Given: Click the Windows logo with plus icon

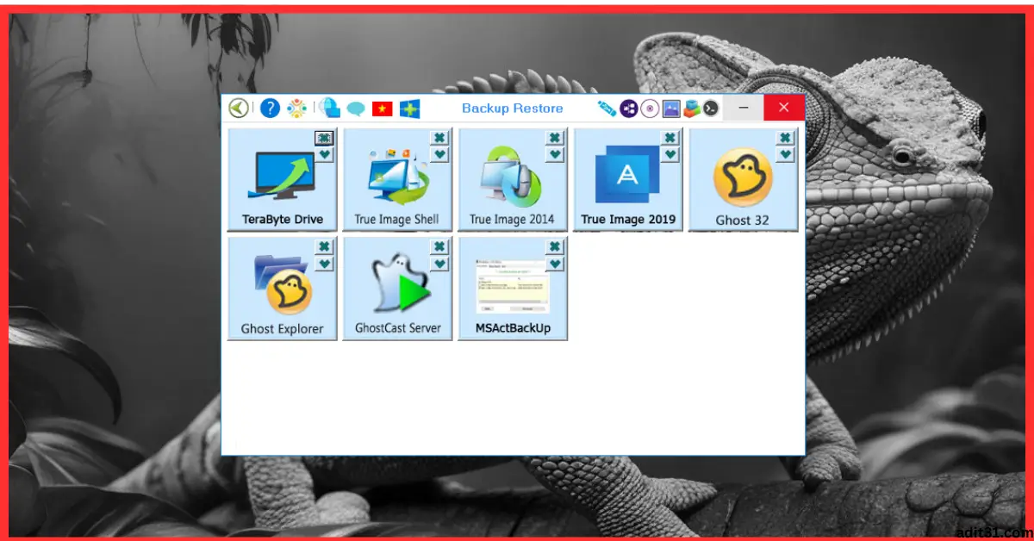Looking at the screenshot, I should point(409,109).
